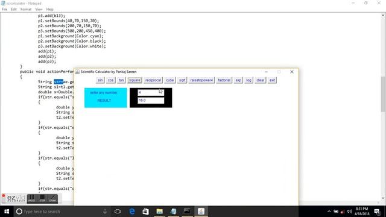Viewport: 386px width, 217px height.
Task: Click the sqrt button
Action: [182, 80]
